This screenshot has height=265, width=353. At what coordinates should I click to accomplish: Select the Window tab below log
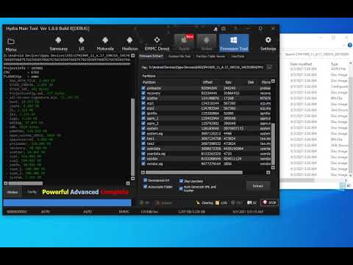pyautogui.click(x=13, y=192)
